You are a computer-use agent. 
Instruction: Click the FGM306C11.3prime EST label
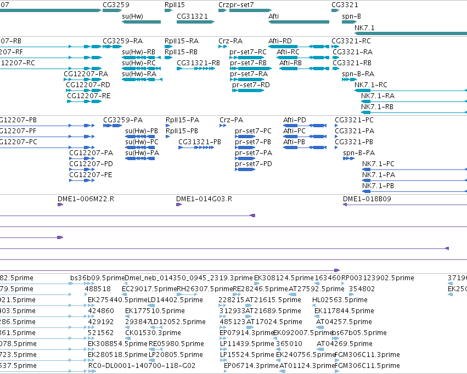[x=367, y=355]
